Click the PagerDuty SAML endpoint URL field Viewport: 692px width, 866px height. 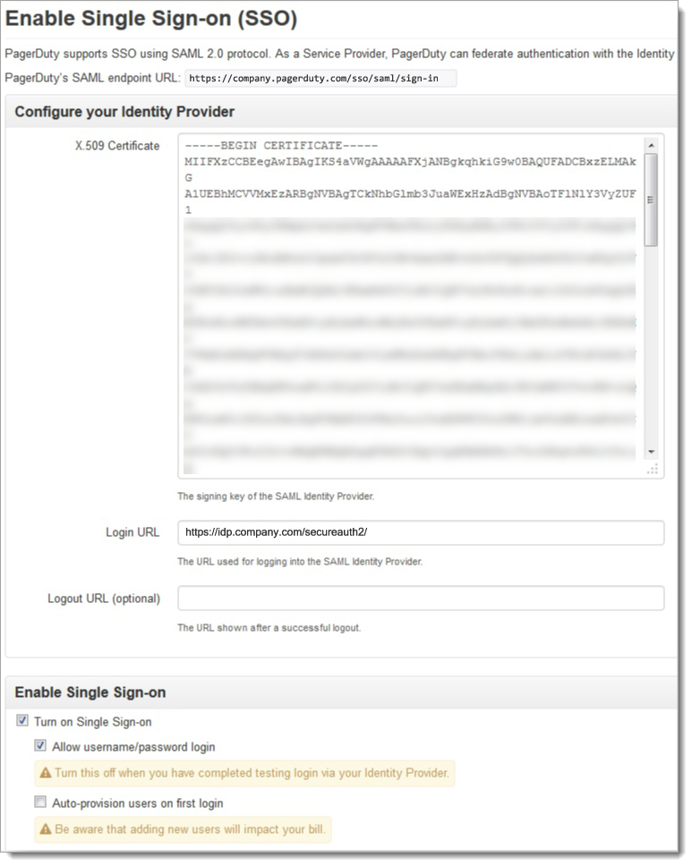318,78
